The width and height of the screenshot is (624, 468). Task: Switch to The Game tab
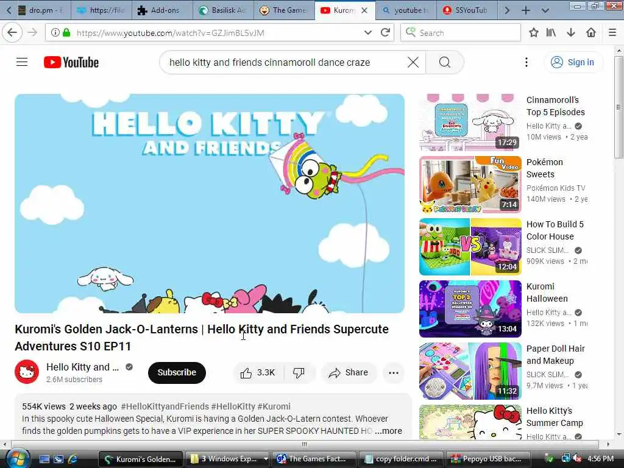pyautogui.click(x=284, y=10)
